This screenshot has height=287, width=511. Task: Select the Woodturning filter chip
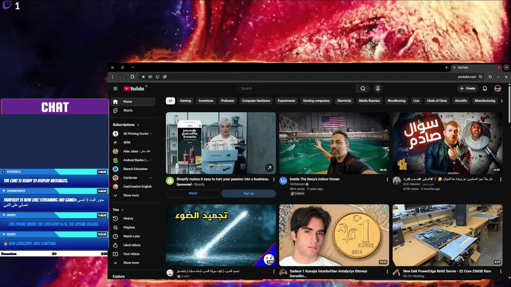(x=396, y=101)
